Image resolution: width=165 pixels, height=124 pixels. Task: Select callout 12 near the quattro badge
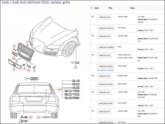pyautogui.click(x=39, y=117)
